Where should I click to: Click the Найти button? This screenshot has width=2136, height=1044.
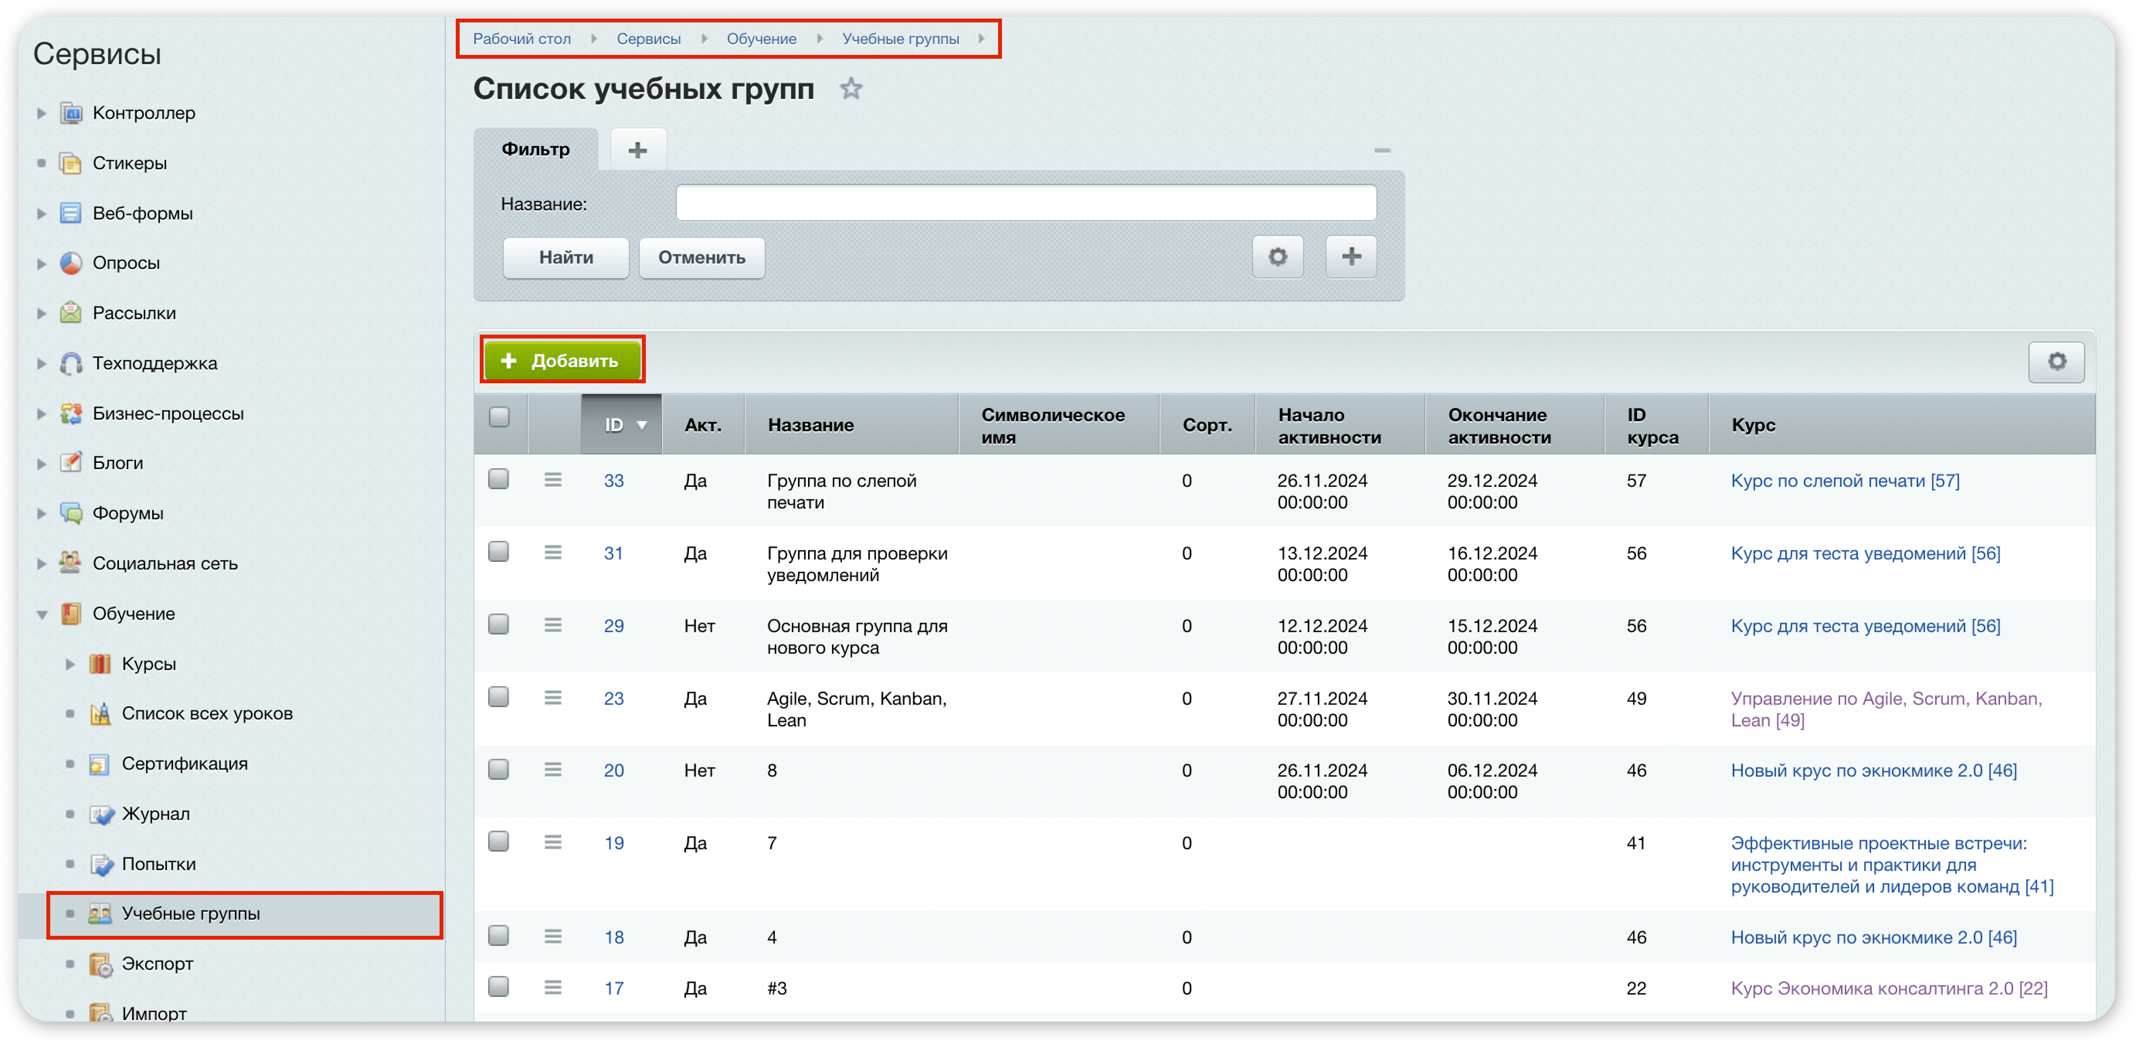point(565,258)
